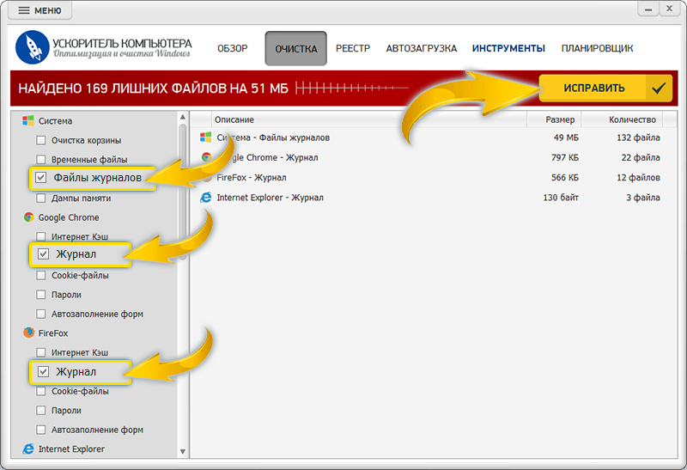Uncheck the Файлы журналов checkbox

coord(41,179)
